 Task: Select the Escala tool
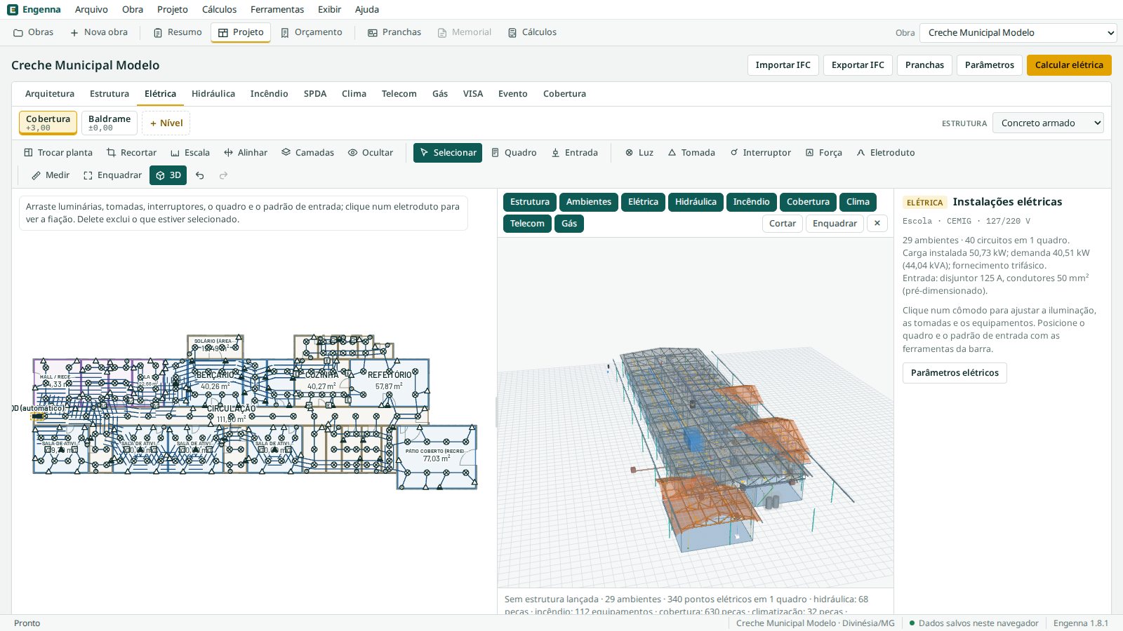[x=190, y=153]
